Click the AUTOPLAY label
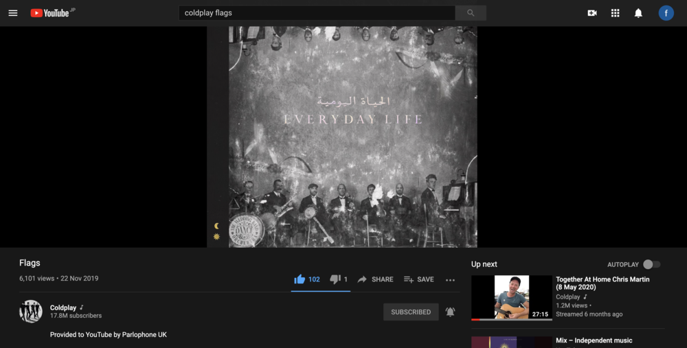 click(623, 264)
